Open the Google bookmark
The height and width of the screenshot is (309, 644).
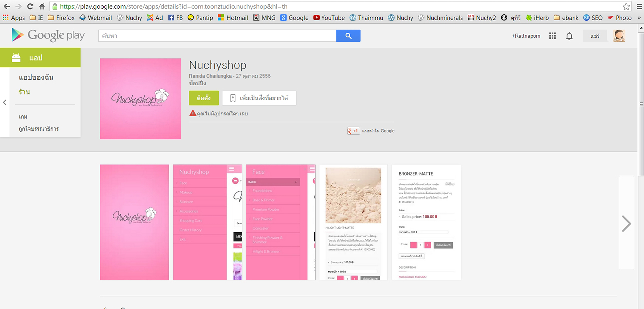[294, 18]
